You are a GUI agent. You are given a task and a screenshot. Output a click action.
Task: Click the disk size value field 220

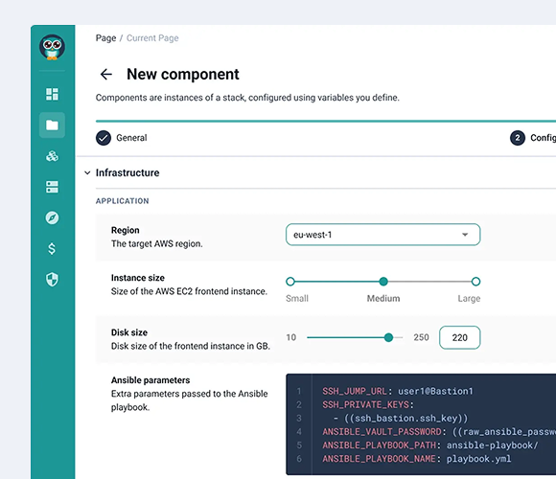[460, 337]
